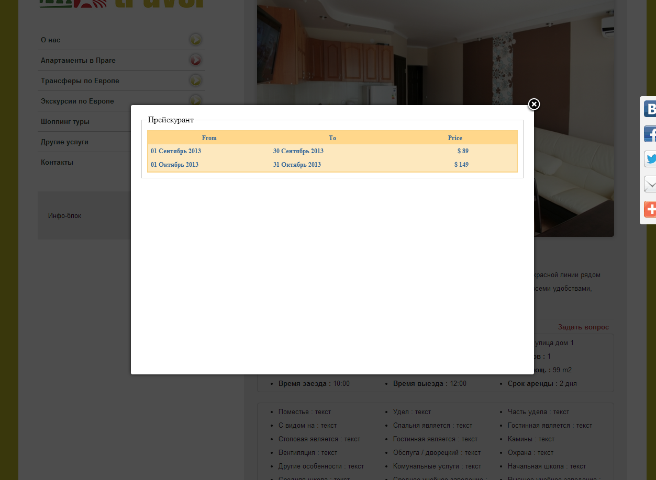Select the 01 Сентябрь 2013 cell
This screenshot has height=480, width=656.
click(176, 151)
